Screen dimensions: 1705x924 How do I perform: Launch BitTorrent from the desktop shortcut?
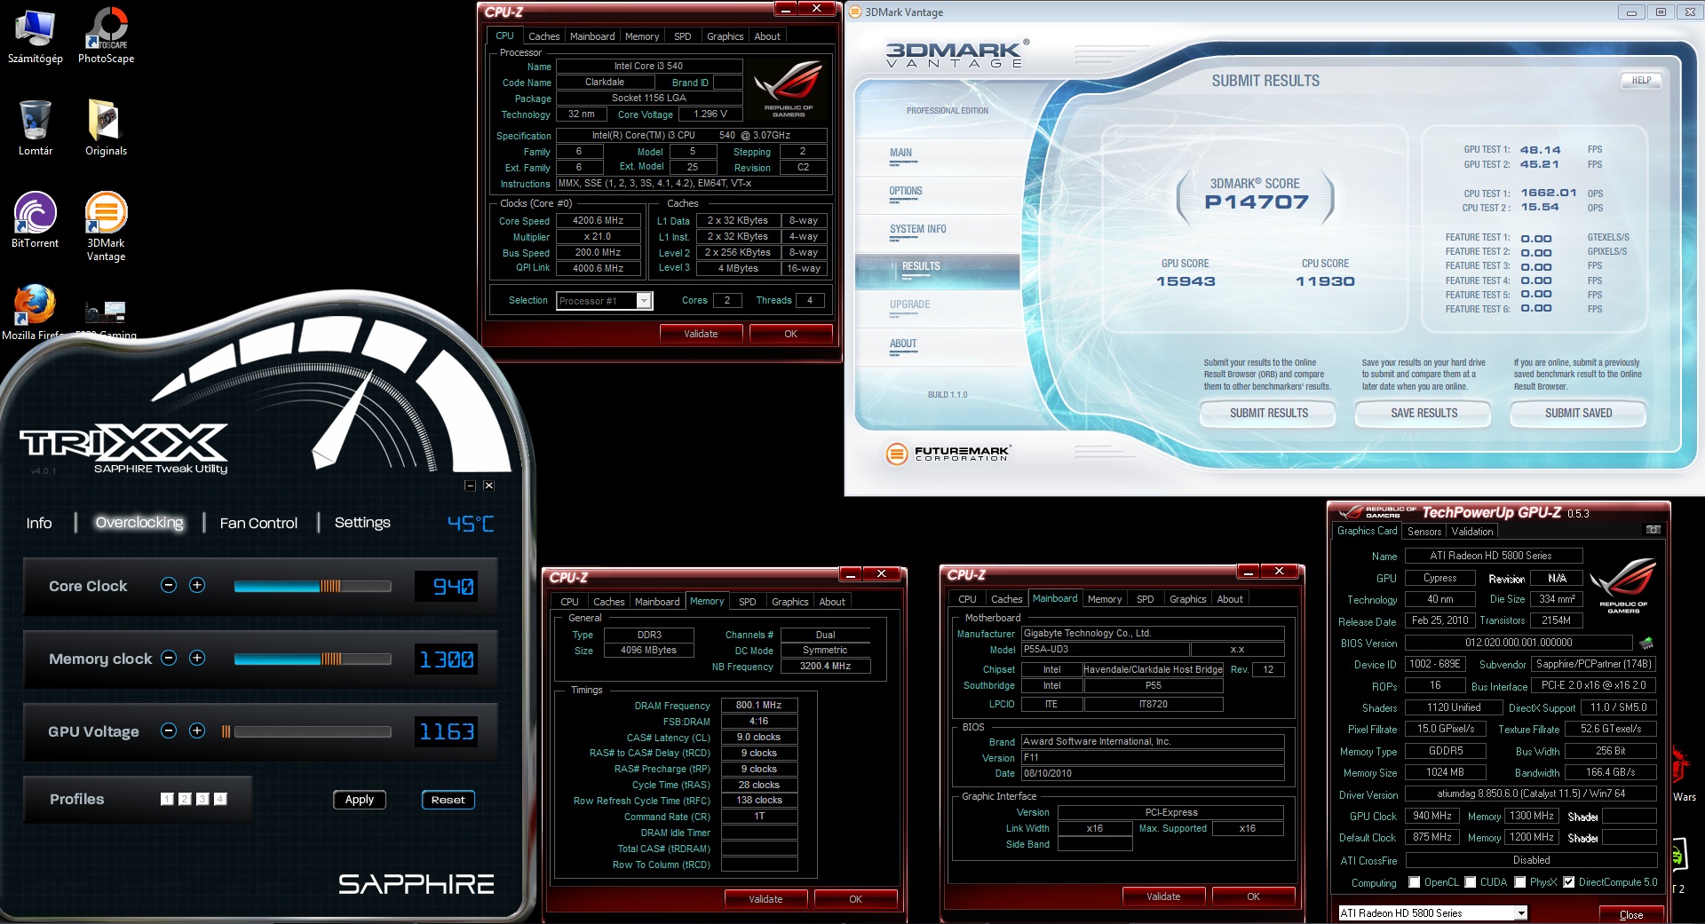(35, 220)
